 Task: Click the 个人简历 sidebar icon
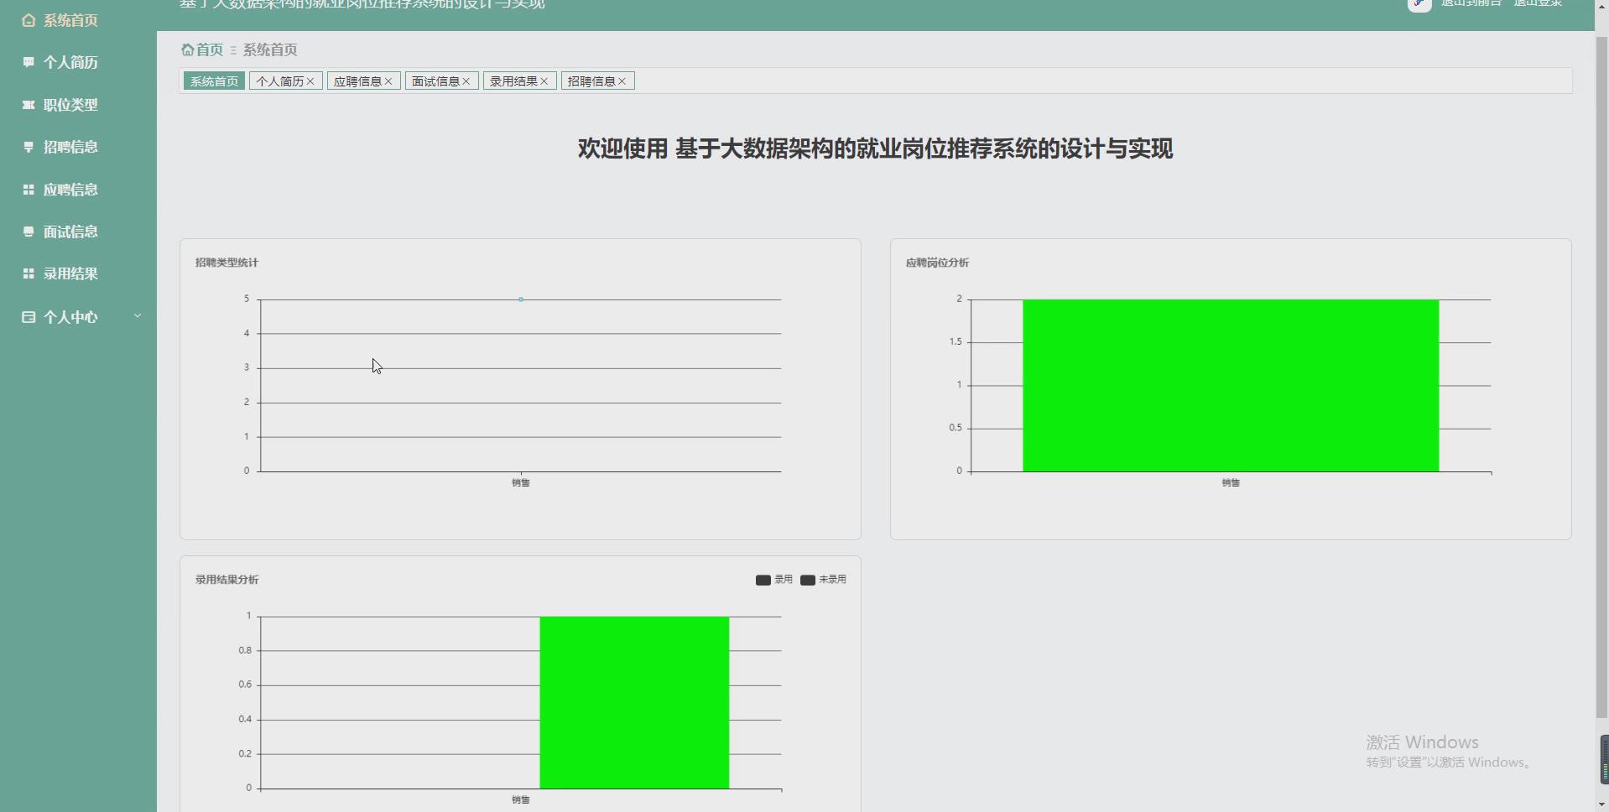pyautogui.click(x=29, y=62)
